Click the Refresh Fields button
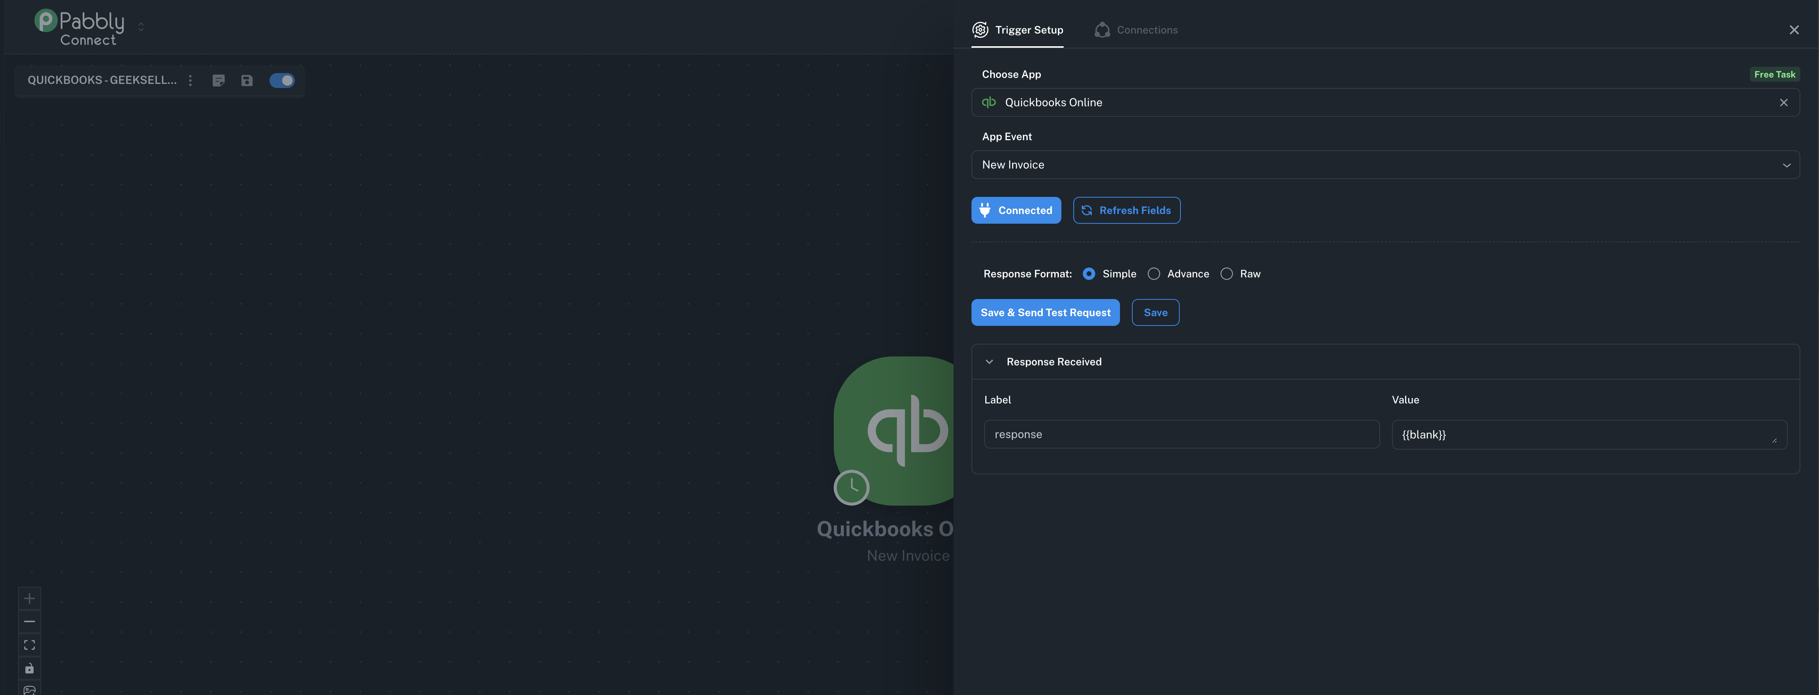 [x=1126, y=210]
